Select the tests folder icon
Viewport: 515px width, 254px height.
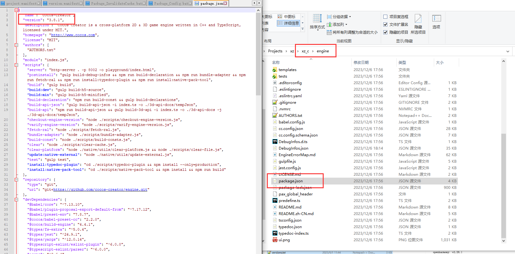click(x=275, y=76)
